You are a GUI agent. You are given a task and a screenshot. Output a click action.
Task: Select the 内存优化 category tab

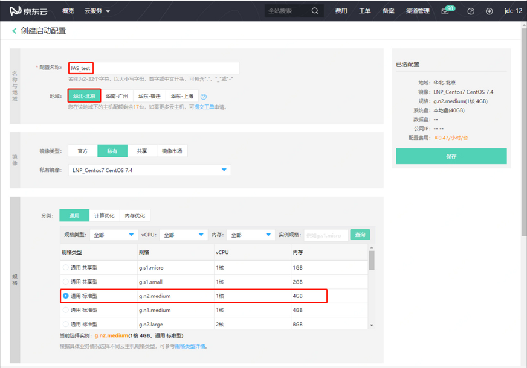click(x=135, y=215)
